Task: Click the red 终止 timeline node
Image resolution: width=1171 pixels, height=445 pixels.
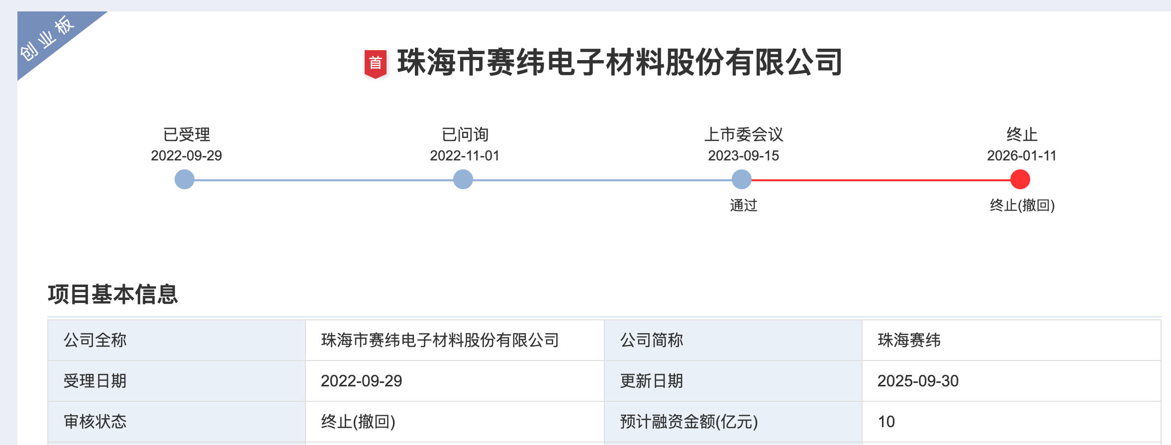Action: coord(1020,179)
